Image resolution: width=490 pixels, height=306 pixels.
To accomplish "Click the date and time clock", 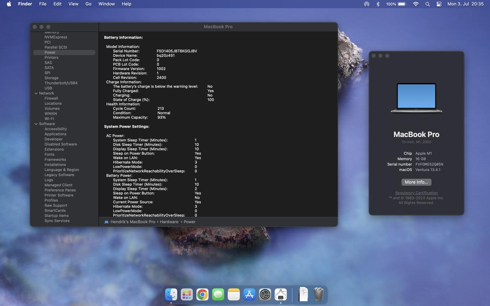I will tap(465, 4).
